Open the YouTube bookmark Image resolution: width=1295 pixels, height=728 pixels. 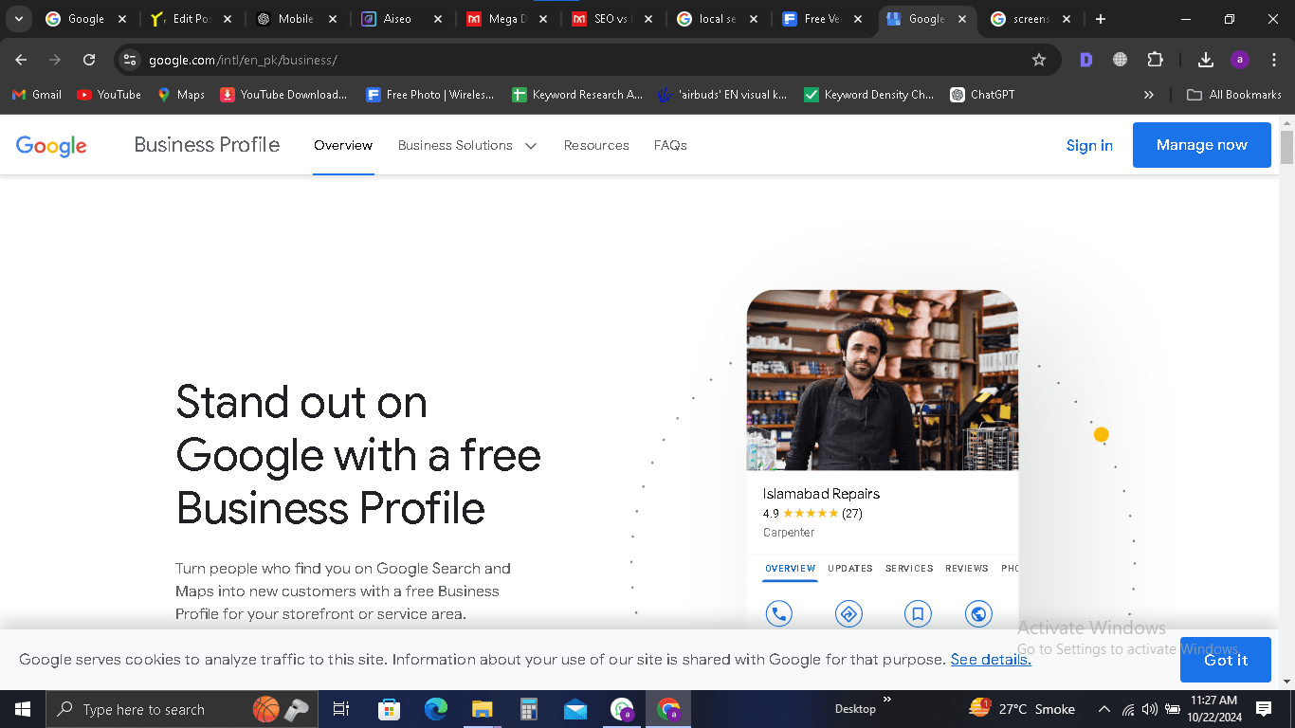coord(109,95)
